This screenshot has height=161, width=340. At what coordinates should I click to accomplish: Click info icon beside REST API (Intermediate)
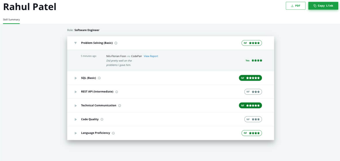116,92
